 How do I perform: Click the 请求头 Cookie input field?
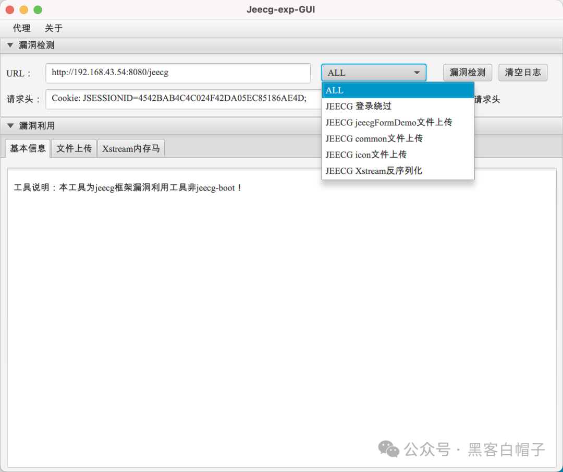(x=184, y=99)
